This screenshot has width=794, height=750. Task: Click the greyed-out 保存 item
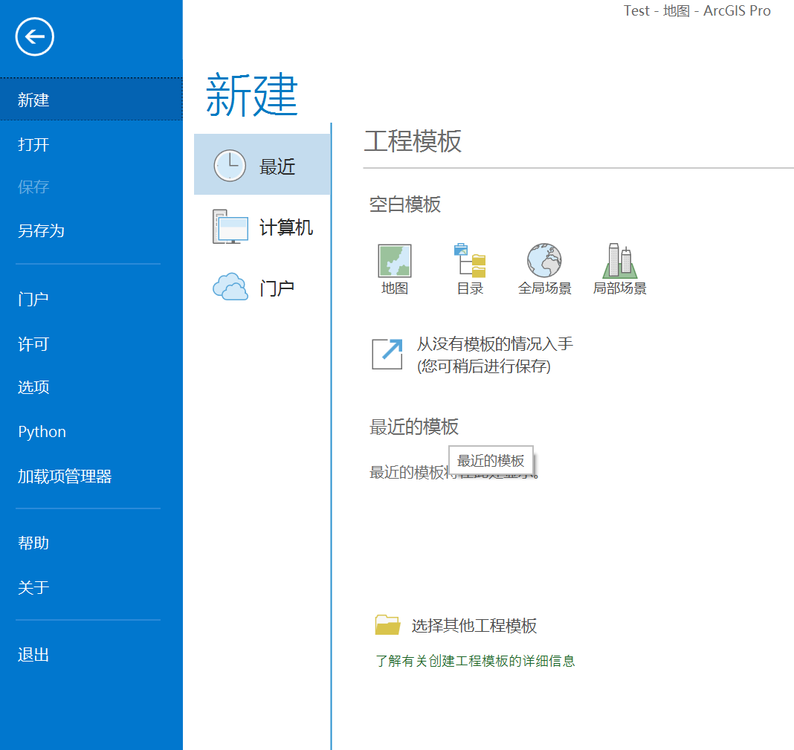pos(33,187)
